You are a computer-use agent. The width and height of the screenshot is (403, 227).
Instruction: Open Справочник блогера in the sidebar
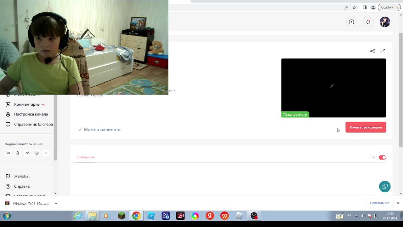(x=33, y=124)
